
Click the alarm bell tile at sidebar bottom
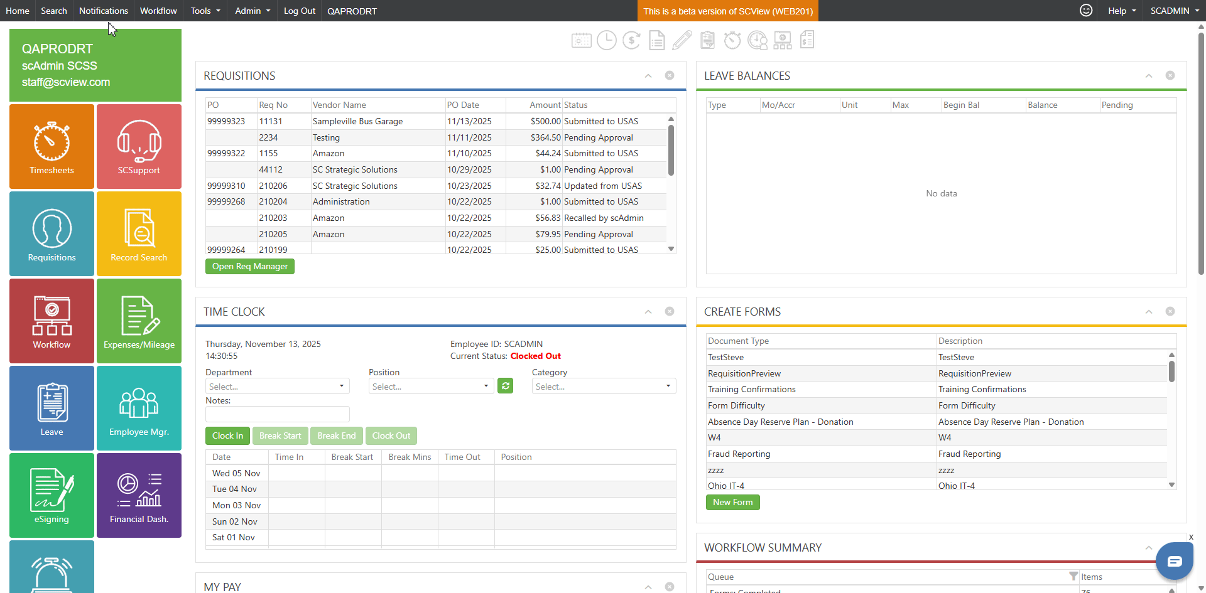[52, 567]
